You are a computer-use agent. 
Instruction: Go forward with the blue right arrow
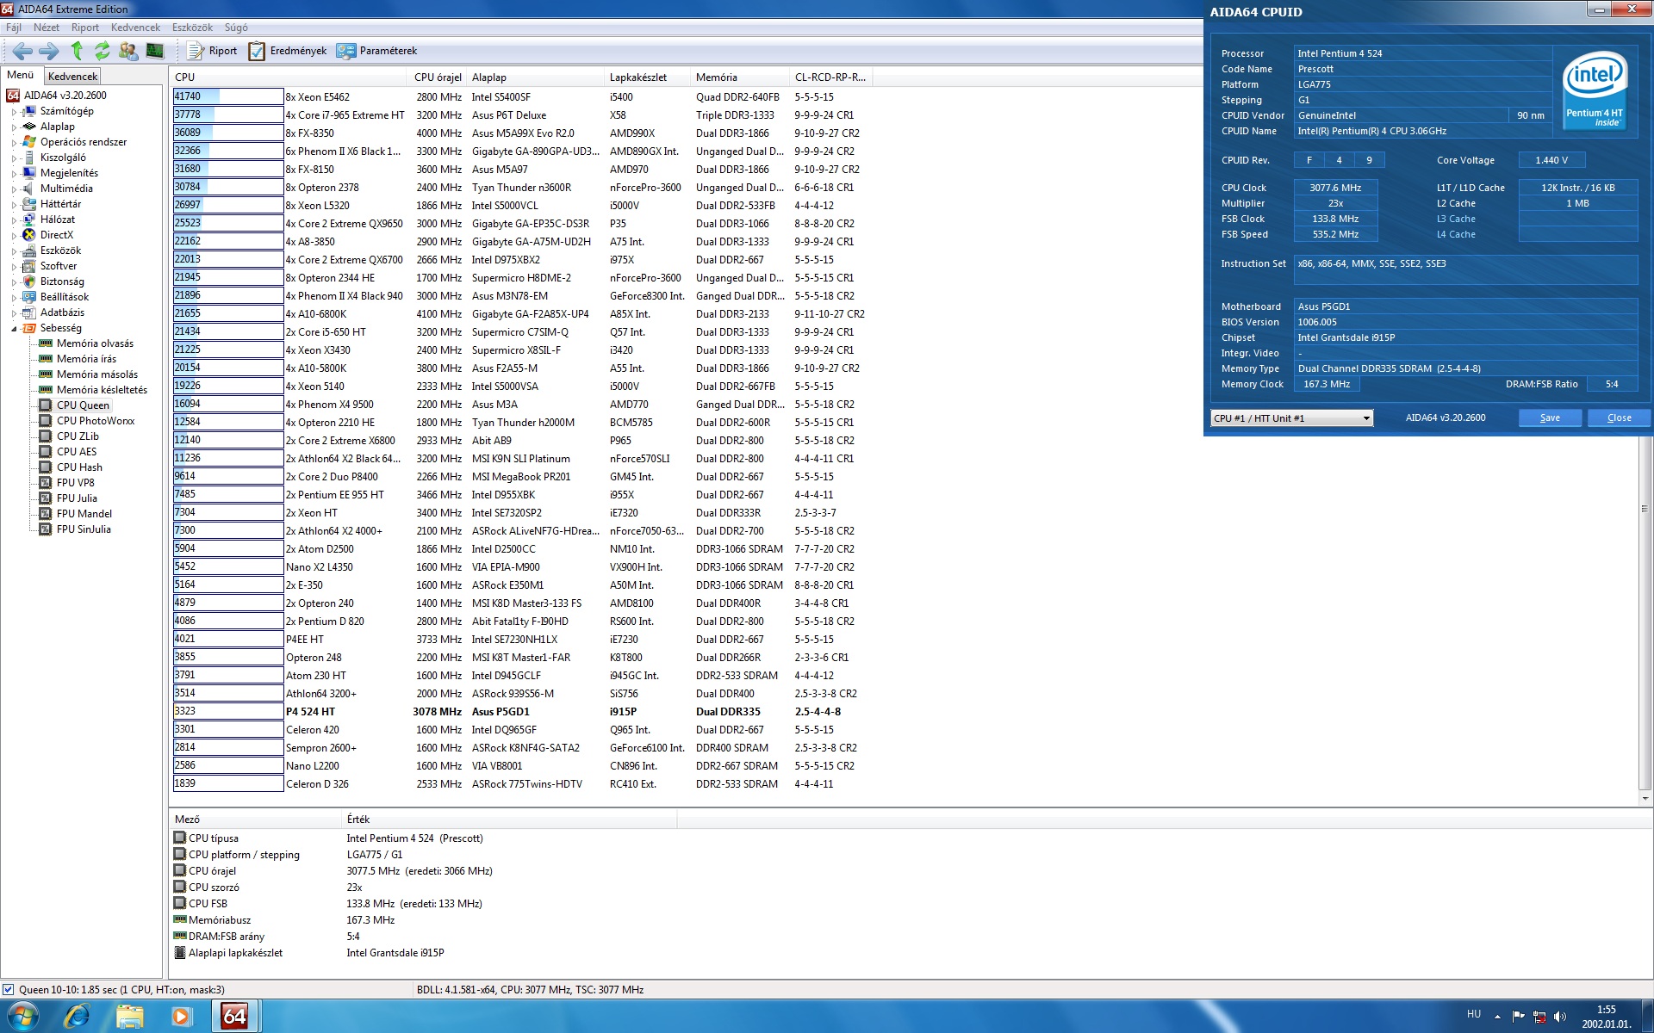click(49, 51)
